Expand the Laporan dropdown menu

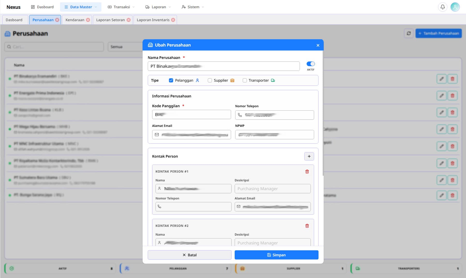pos(158,7)
